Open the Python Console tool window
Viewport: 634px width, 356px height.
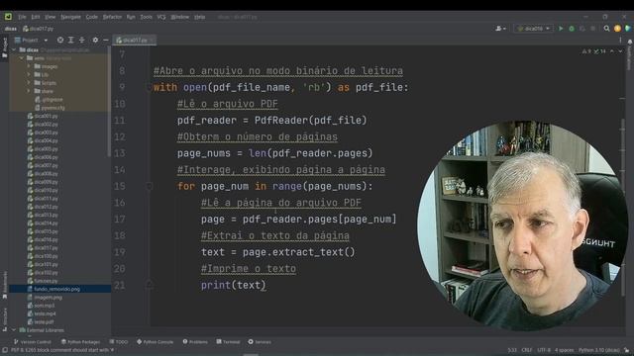[155, 342]
